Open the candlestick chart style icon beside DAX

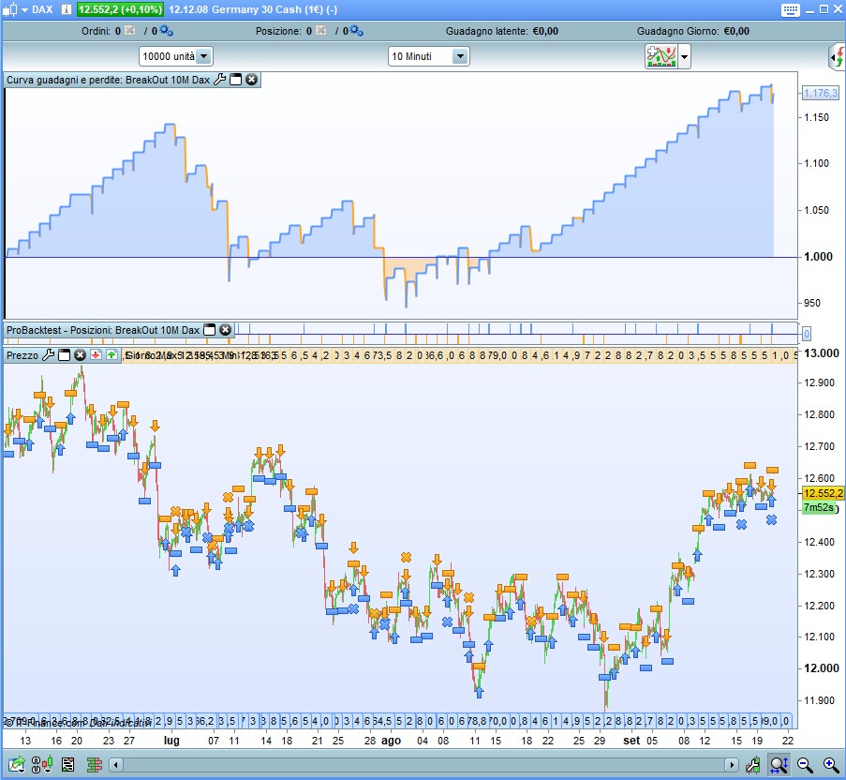[x=10, y=9]
